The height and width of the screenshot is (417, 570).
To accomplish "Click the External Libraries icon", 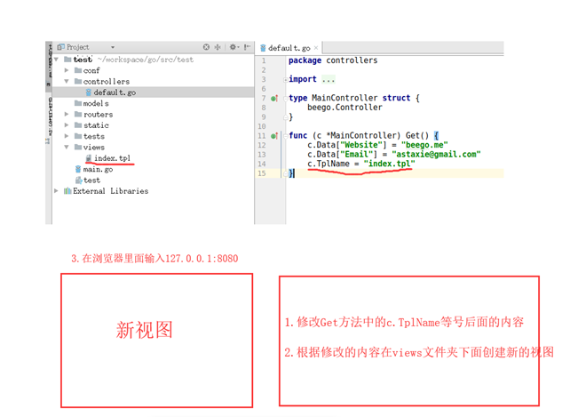I will pos(67,191).
